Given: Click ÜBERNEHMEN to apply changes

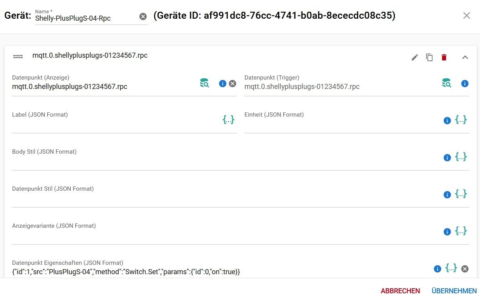Looking at the screenshot, I should (454, 291).
